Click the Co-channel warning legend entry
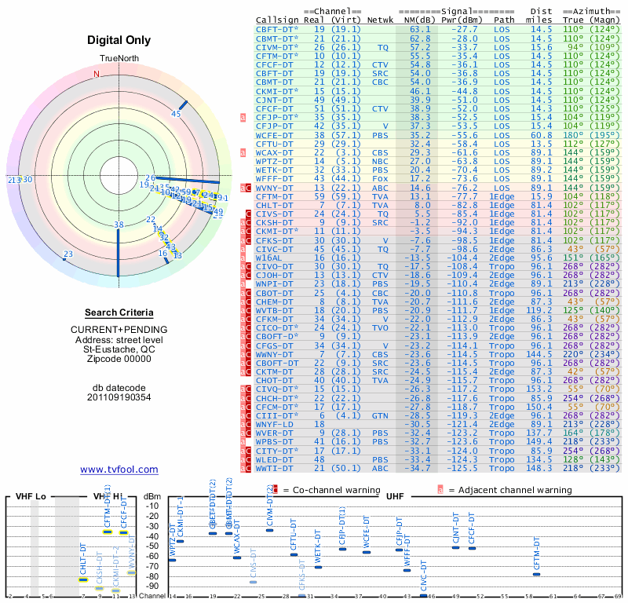Viewport: 628px width, 603px height. coord(327,490)
